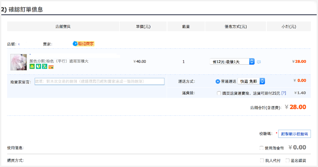This screenshot has width=318, height=167.
Task: Open the 省12元:最後1天 discount dropdown
Action: (x=232, y=61)
